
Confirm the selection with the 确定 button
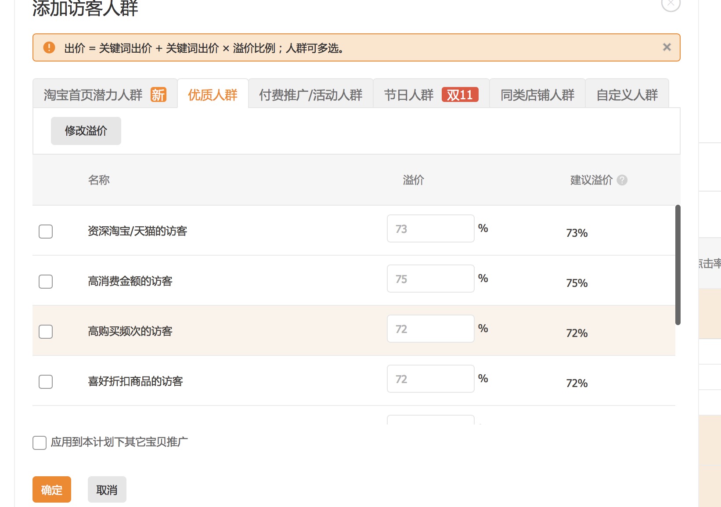(51, 489)
